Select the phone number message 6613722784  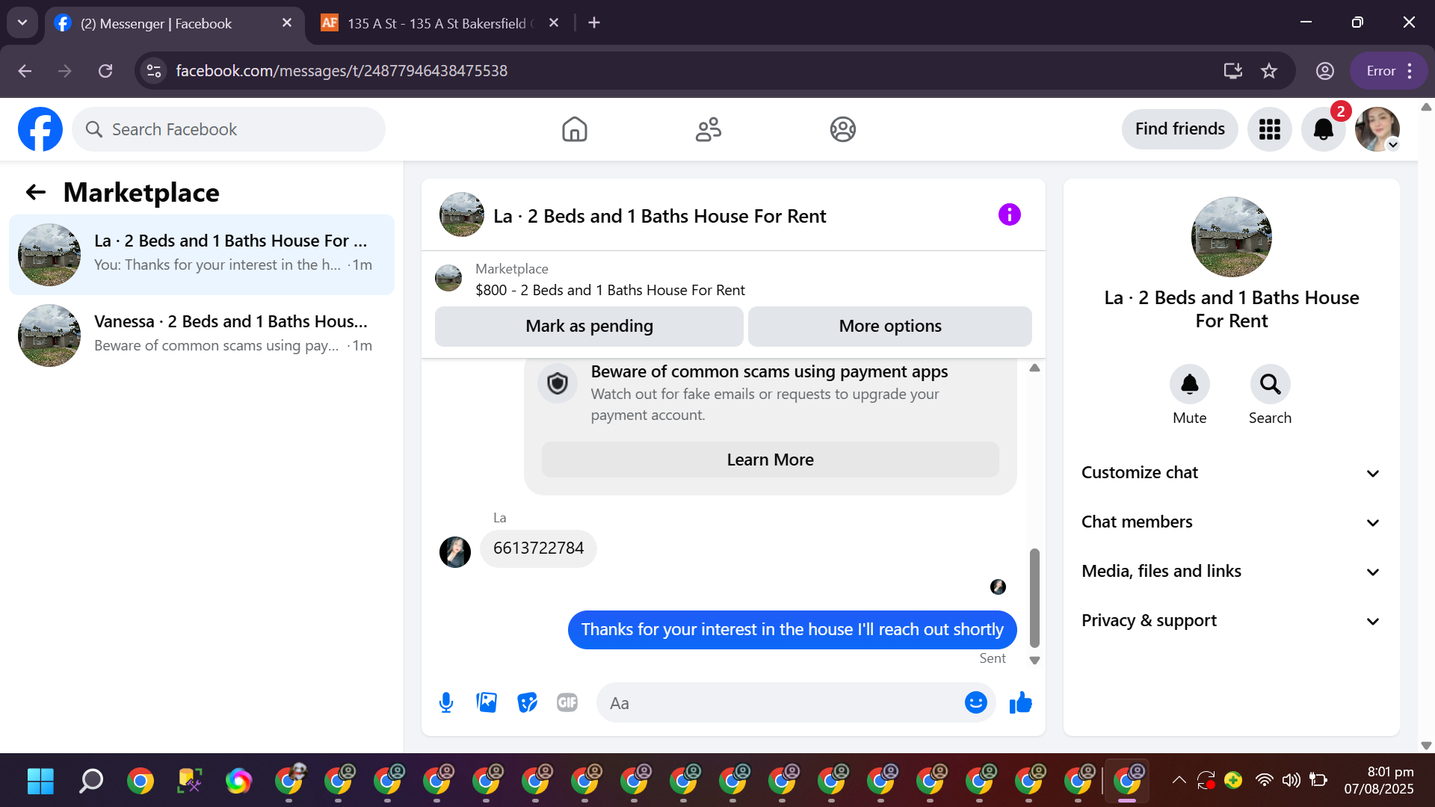[538, 548]
